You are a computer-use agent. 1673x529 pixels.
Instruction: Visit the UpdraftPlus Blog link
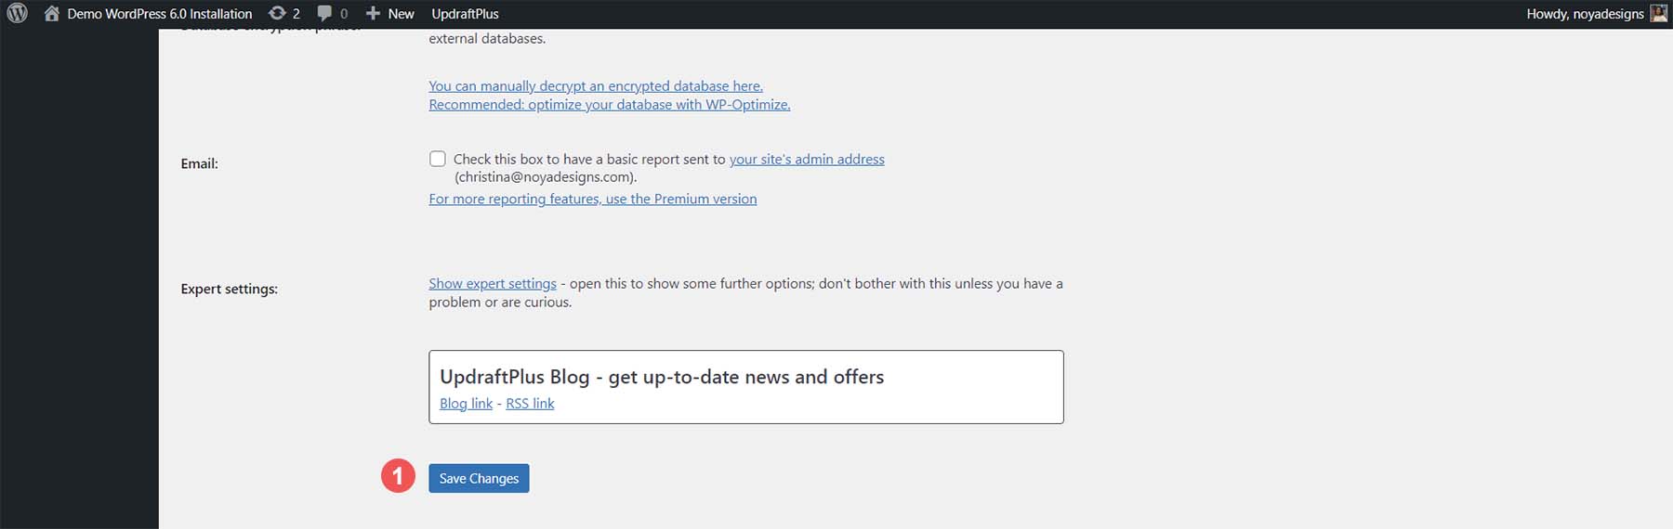[466, 404]
